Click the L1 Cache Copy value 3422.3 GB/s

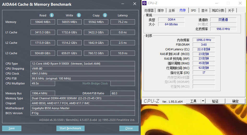pyautogui.click(x=96, y=32)
